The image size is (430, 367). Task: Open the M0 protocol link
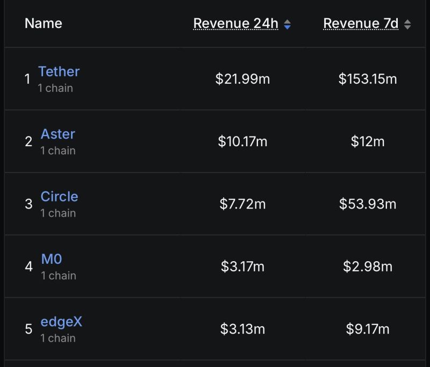tap(52, 259)
